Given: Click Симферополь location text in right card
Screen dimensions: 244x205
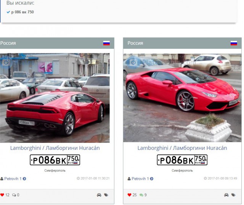Looking at the screenshot, I should [x=182, y=171].
